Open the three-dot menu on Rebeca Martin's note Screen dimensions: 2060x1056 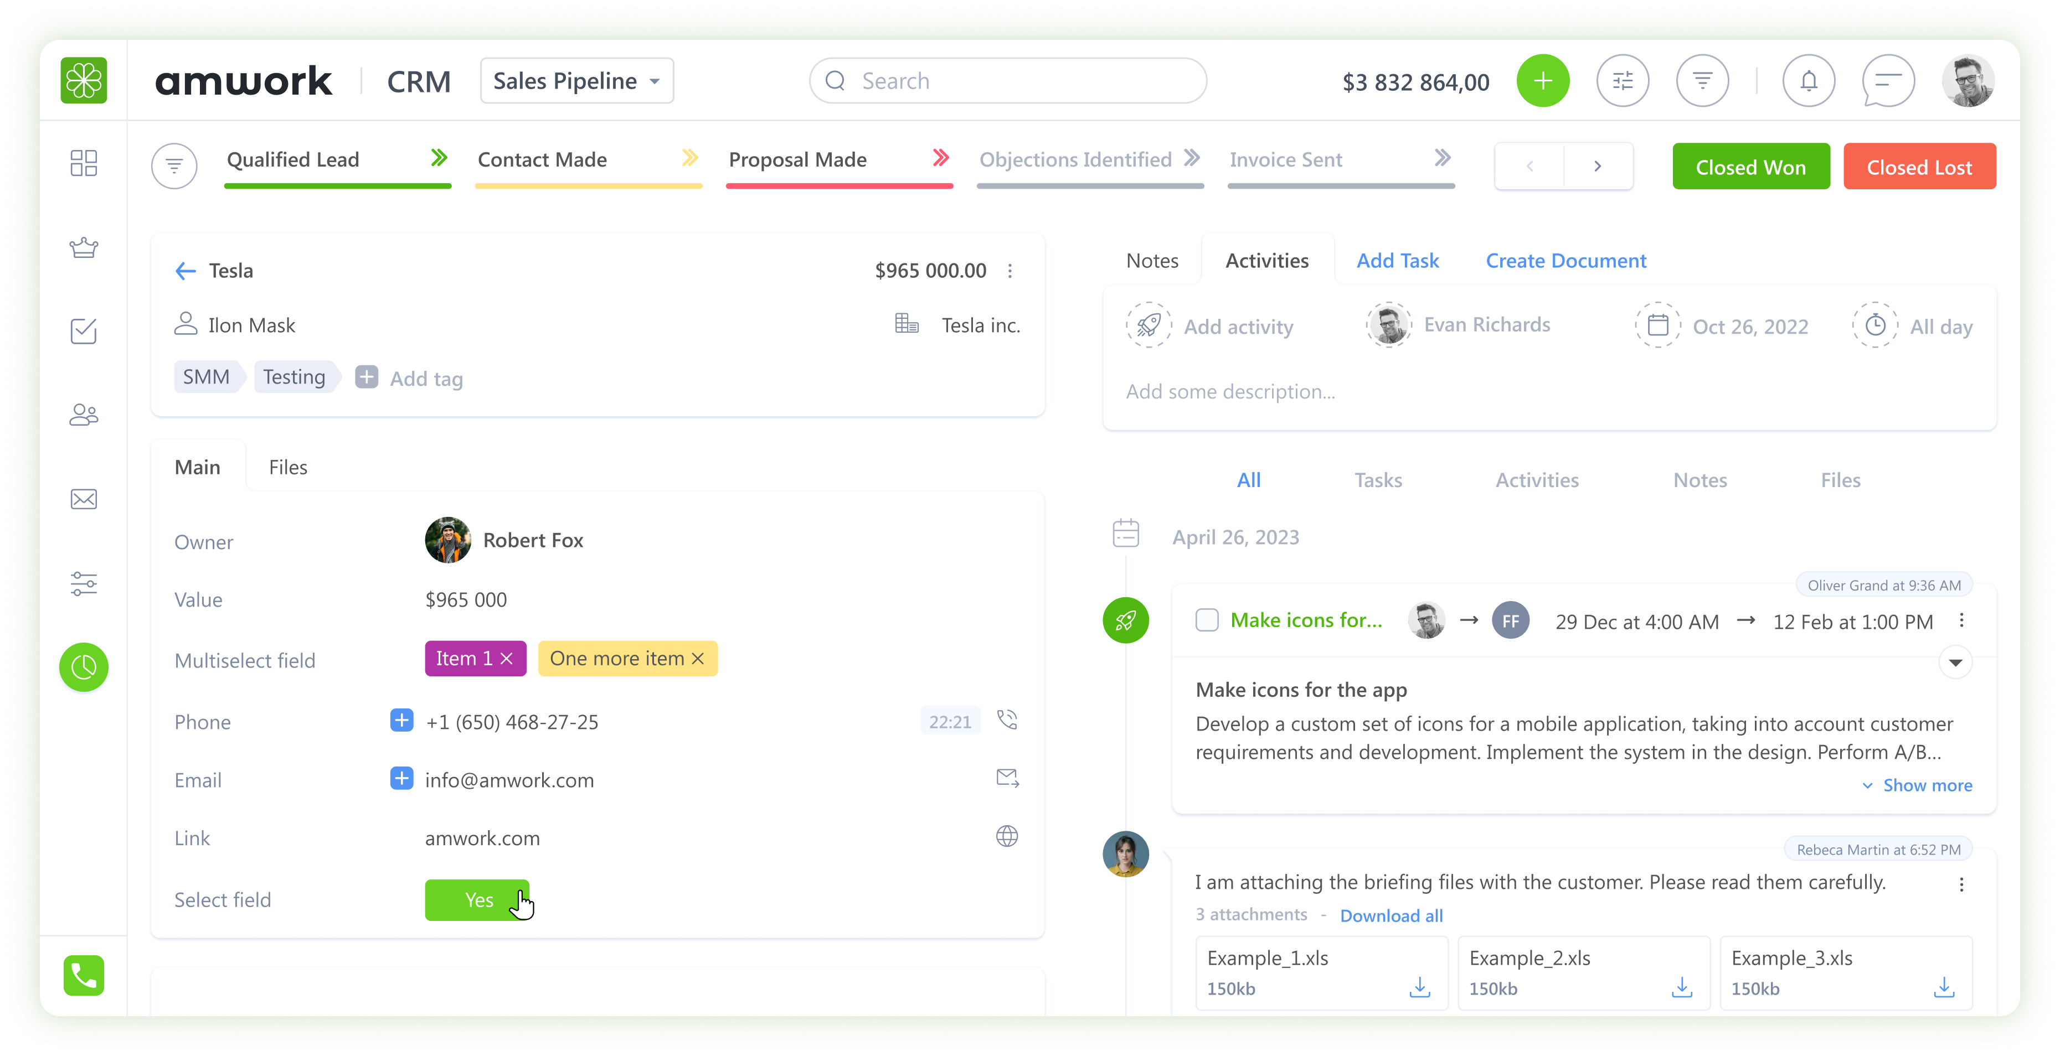click(x=1961, y=884)
